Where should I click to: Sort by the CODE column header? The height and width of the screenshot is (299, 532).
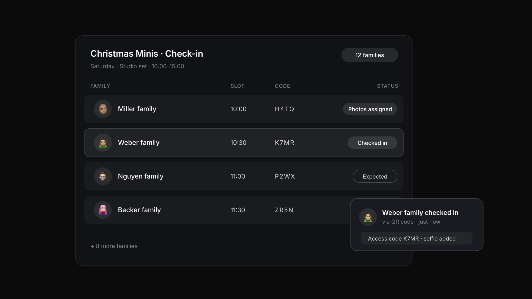click(x=282, y=86)
